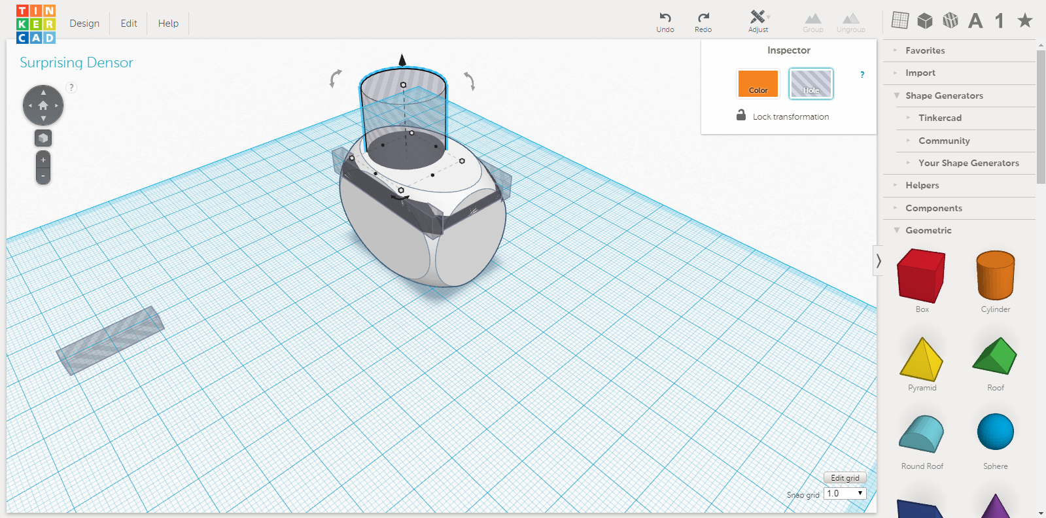
Task: Switch selected shape to Hole
Action: [811, 84]
